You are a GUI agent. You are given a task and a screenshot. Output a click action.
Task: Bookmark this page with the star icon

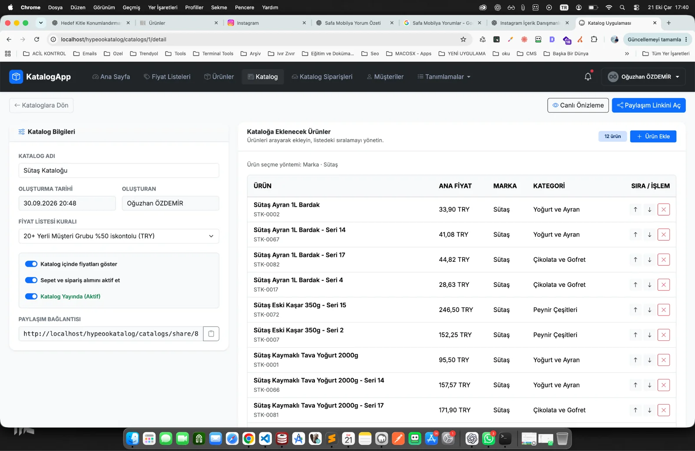coord(463,40)
